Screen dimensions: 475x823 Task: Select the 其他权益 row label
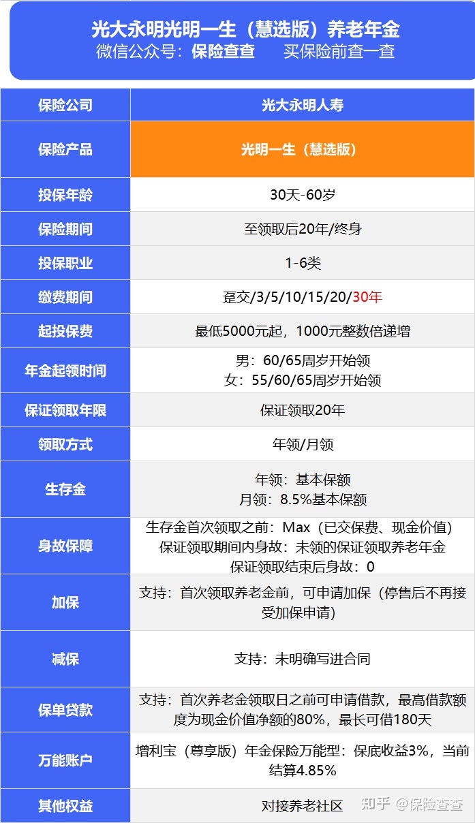[x=65, y=806]
